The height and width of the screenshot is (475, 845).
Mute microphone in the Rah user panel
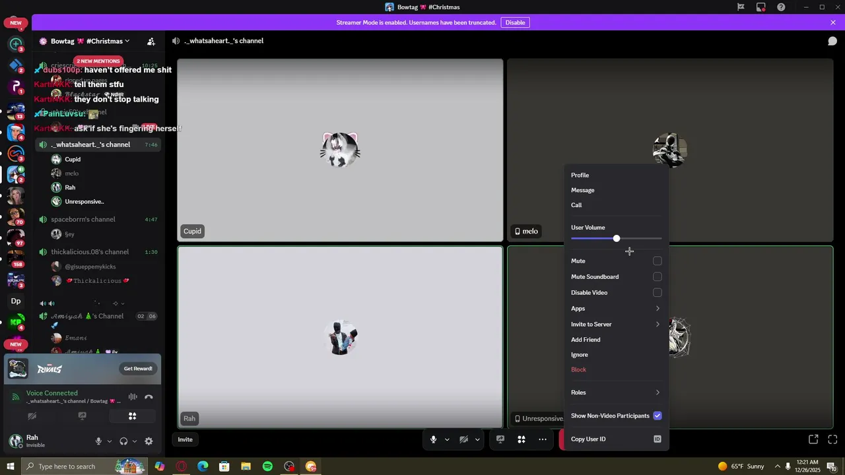98,441
